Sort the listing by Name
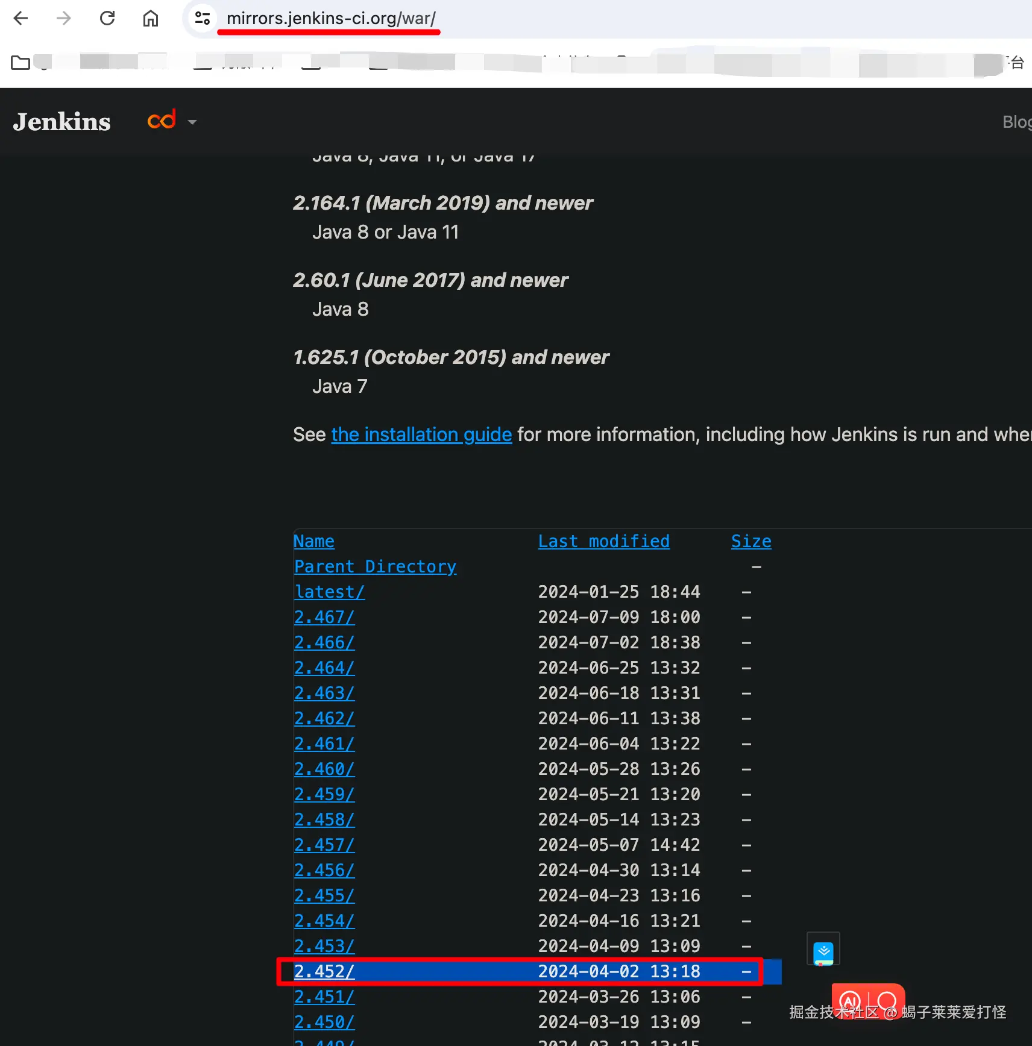Image resolution: width=1032 pixels, height=1046 pixels. [x=314, y=541]
